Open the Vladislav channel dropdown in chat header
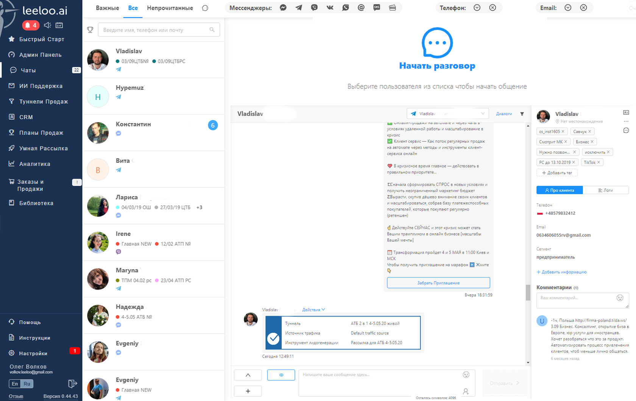The width and height of the screenshot is (636, 401). pyautogui.click(x=448, y=114)
